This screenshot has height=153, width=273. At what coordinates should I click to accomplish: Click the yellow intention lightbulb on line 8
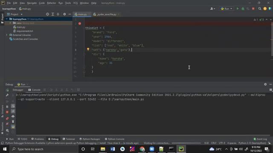click(88, 49)
